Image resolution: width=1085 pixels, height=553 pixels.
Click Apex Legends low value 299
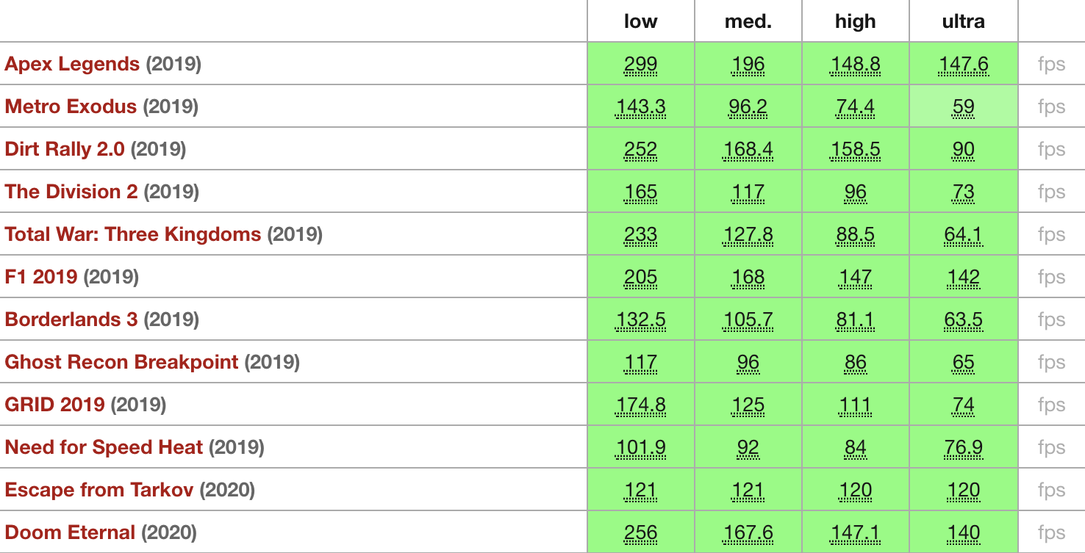point(640,65)
